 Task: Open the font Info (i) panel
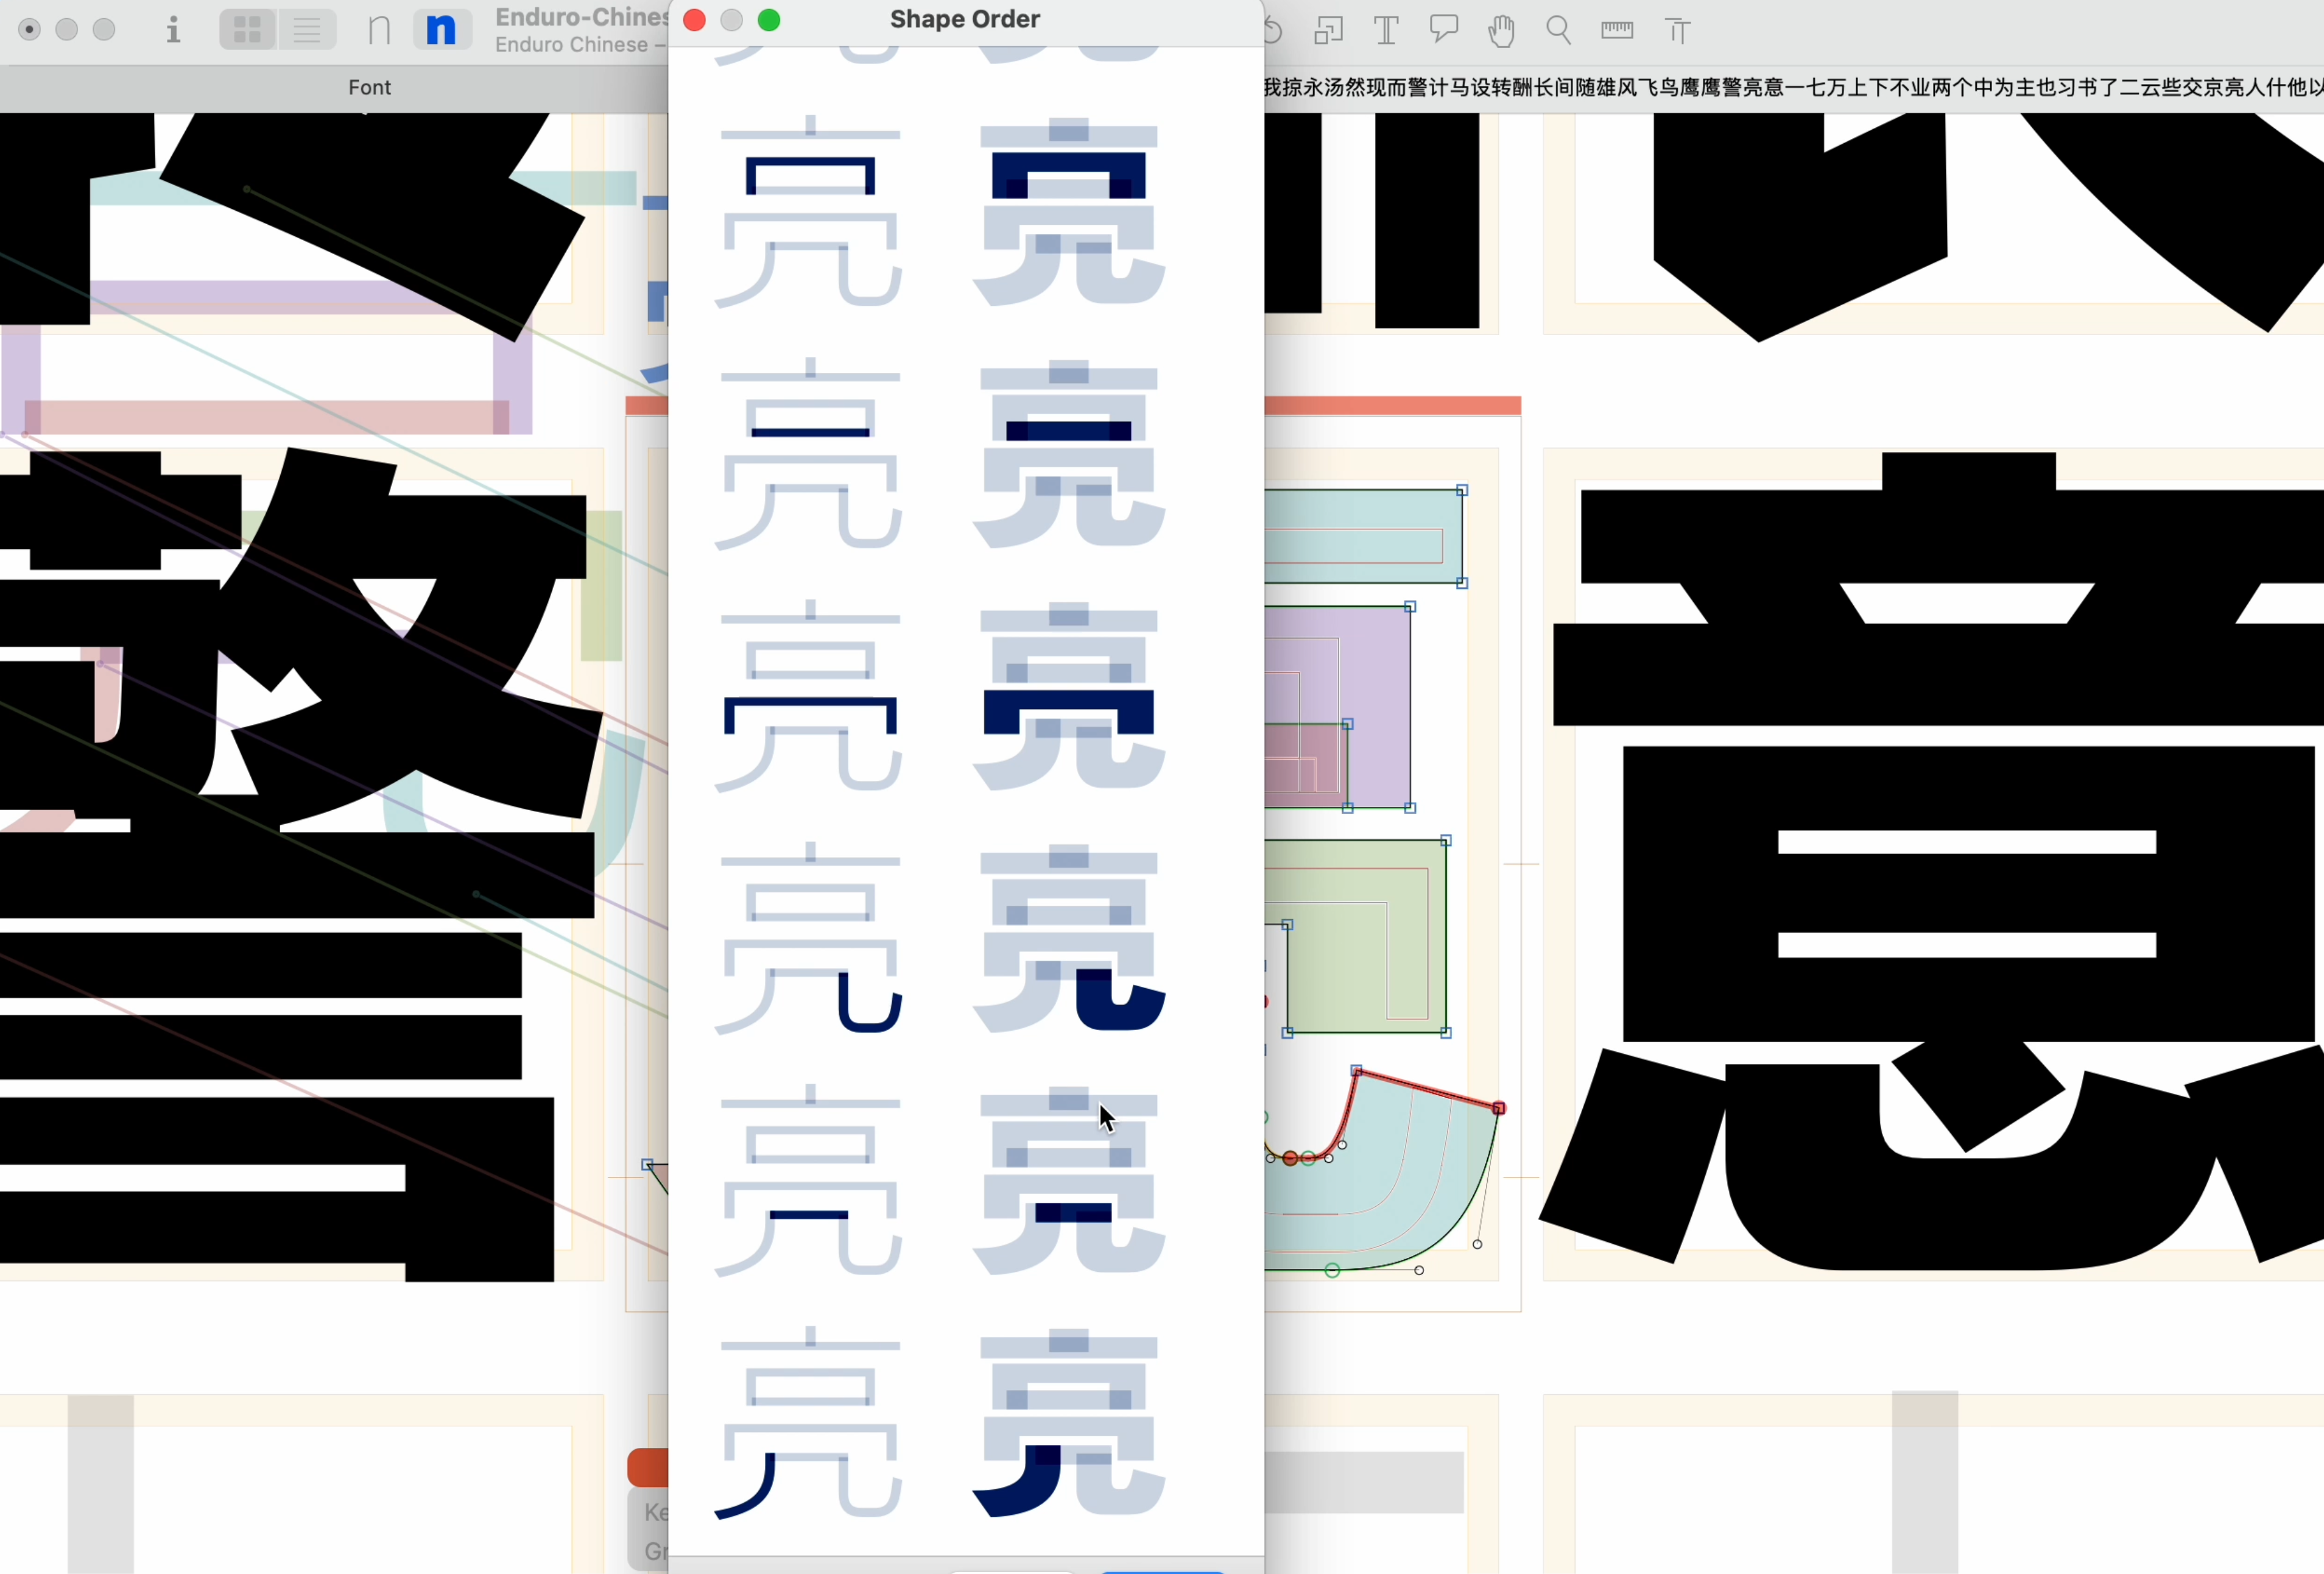pyautogui.click(x=173, y=30)
